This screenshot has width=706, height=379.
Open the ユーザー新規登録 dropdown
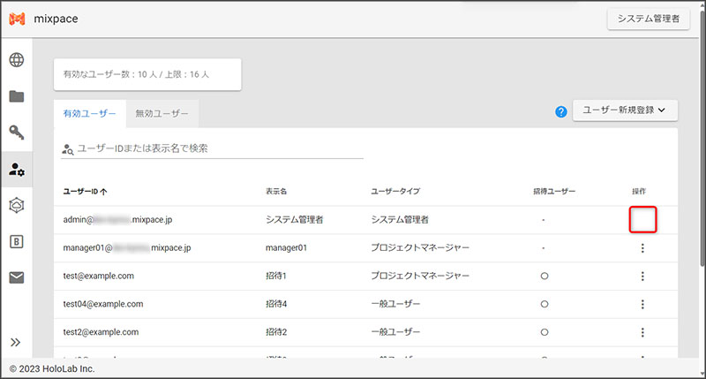click(x=625, y=110)
